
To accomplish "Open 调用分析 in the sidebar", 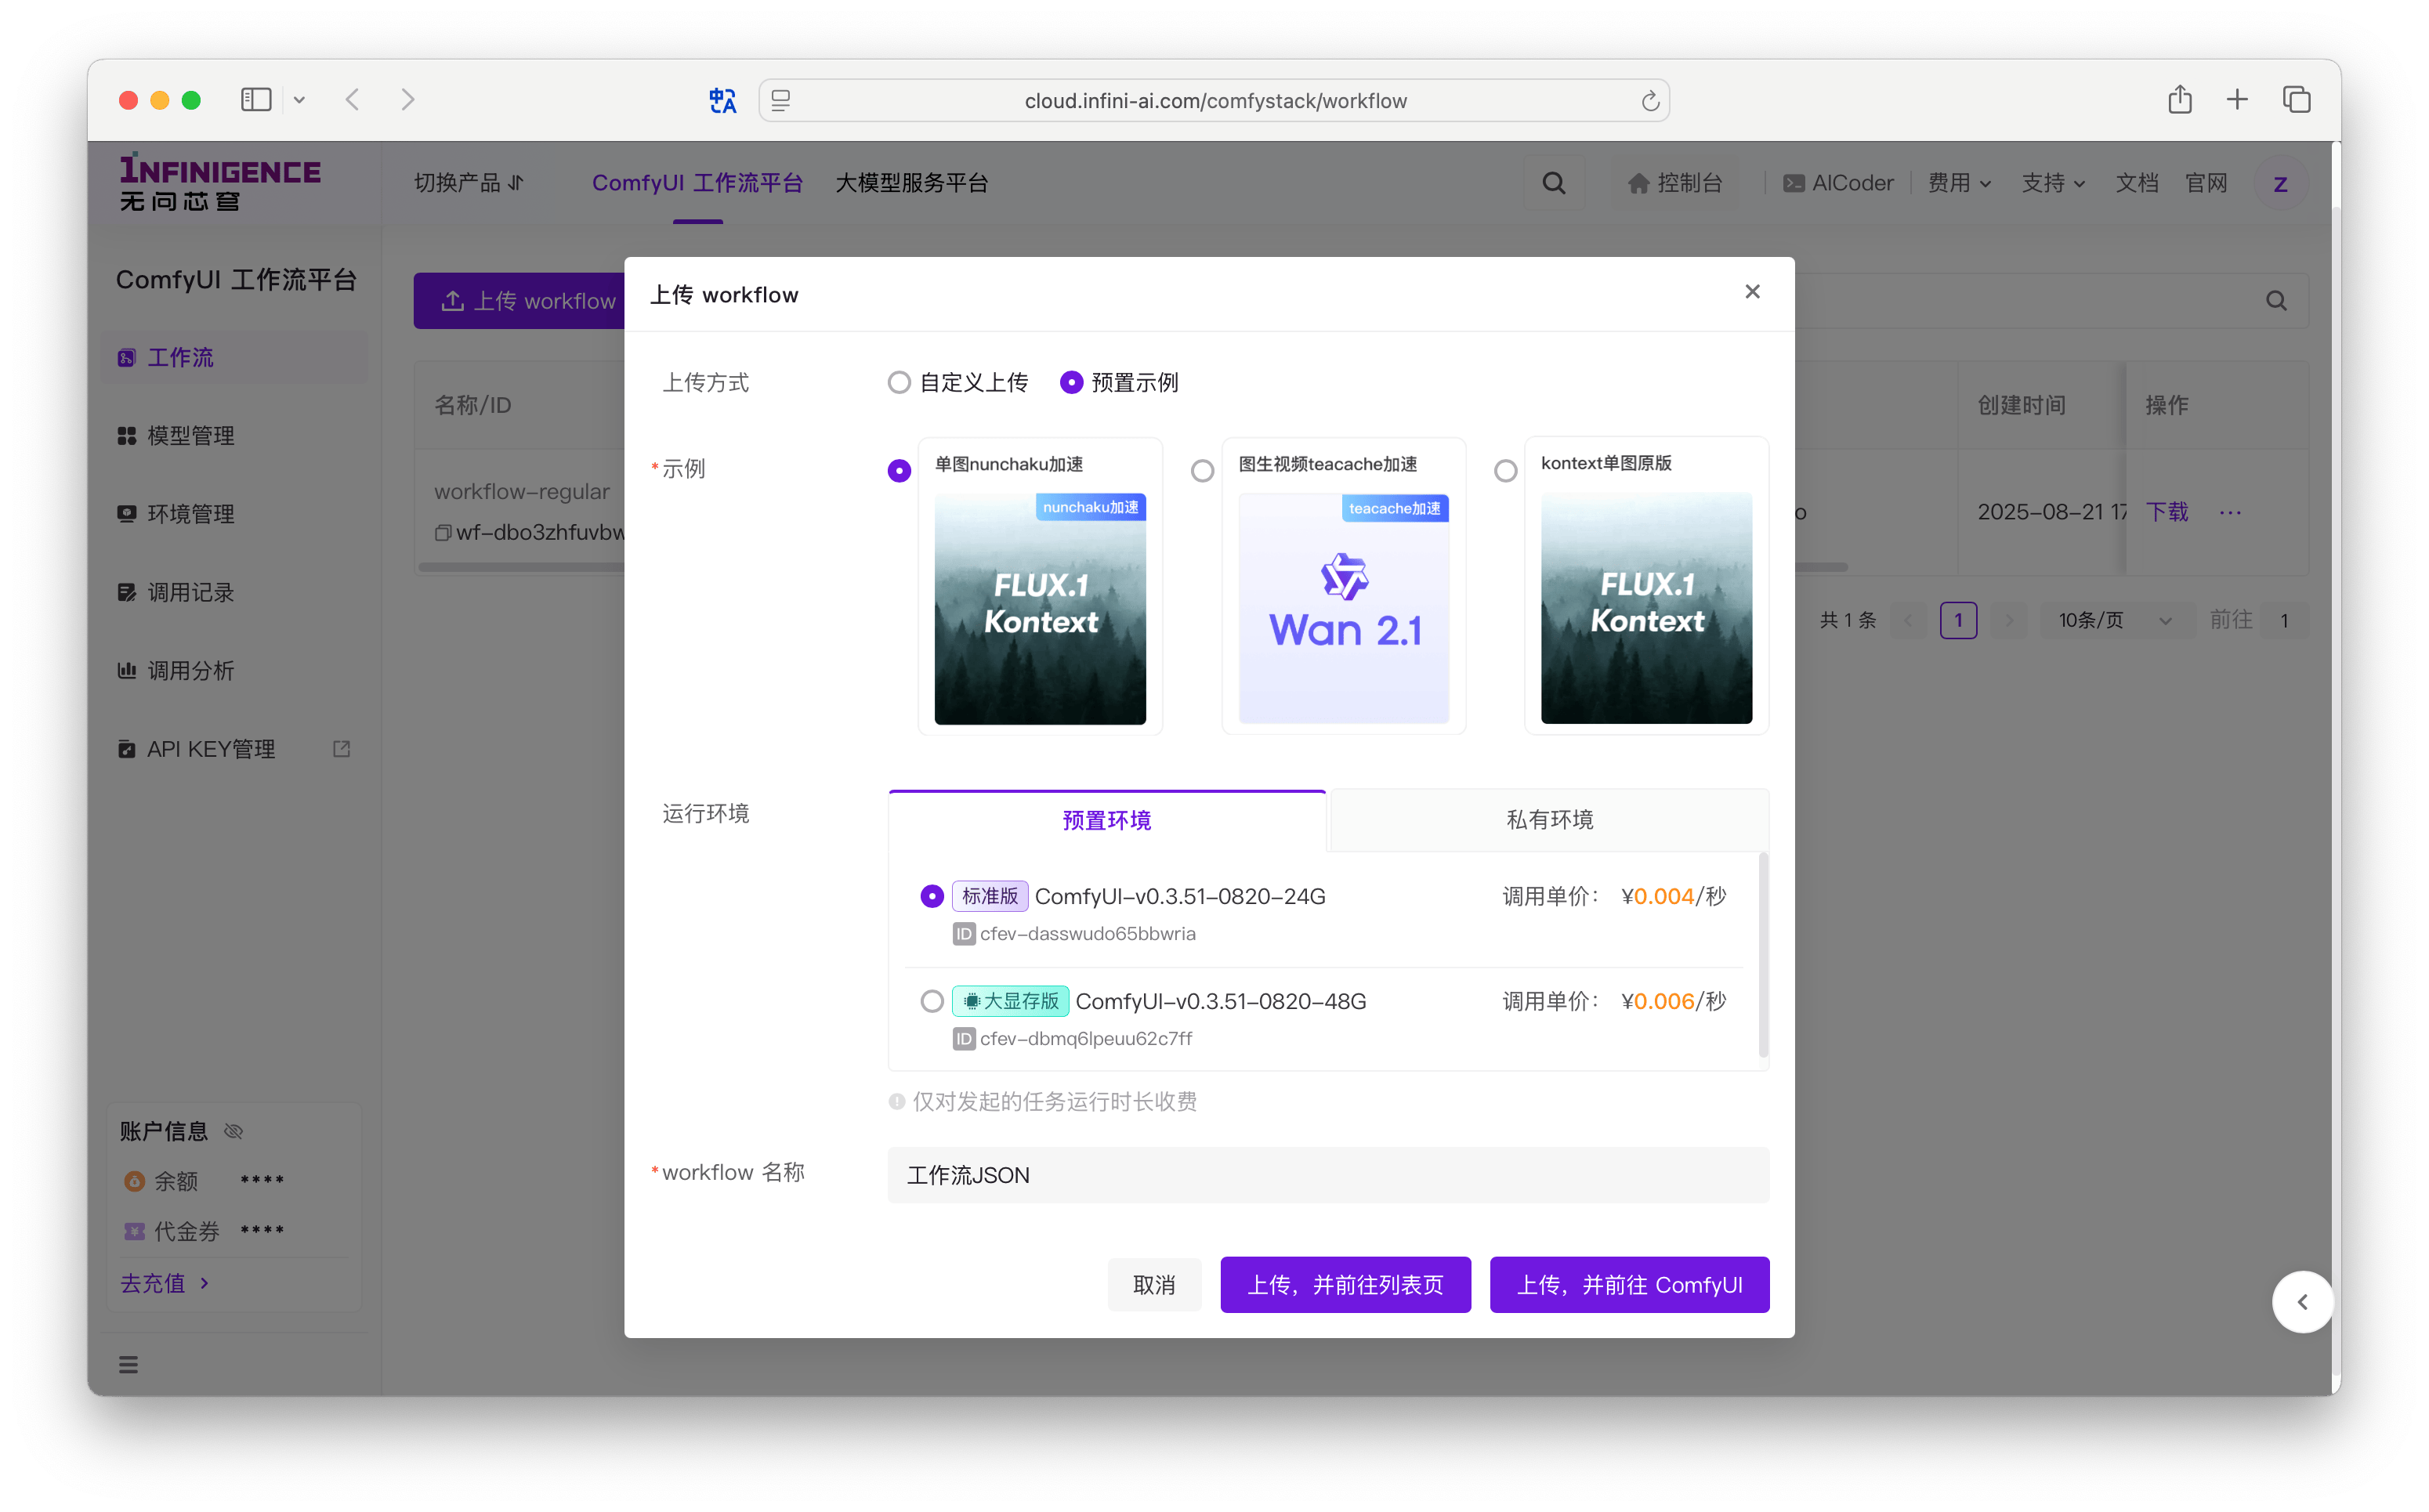I will click(234, 671).
